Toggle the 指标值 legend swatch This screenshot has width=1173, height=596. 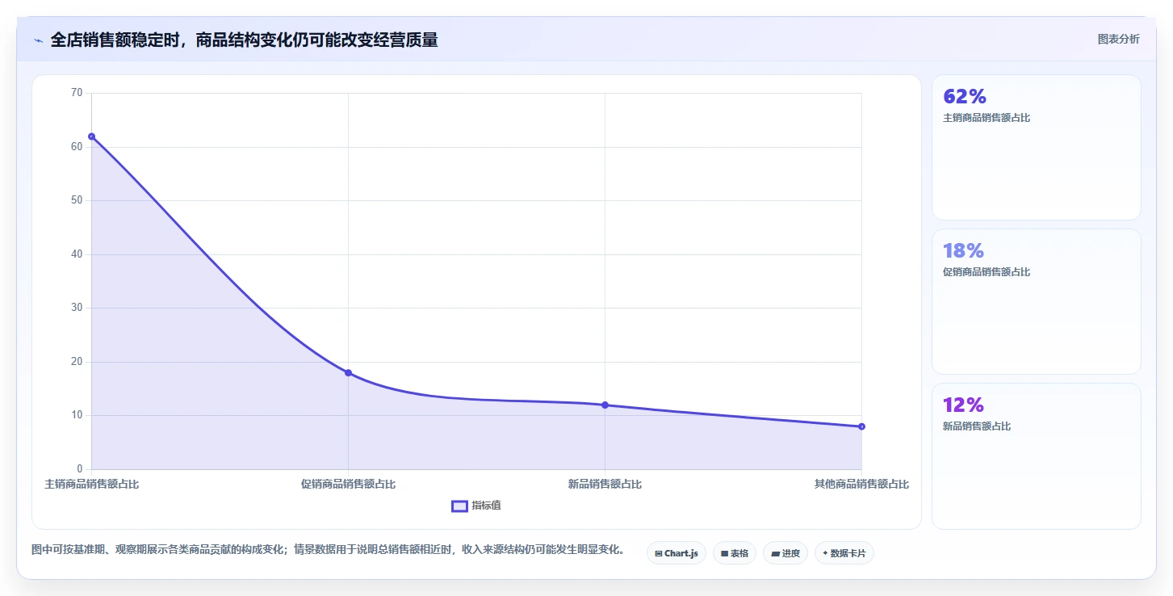click(x=459, y=506)
